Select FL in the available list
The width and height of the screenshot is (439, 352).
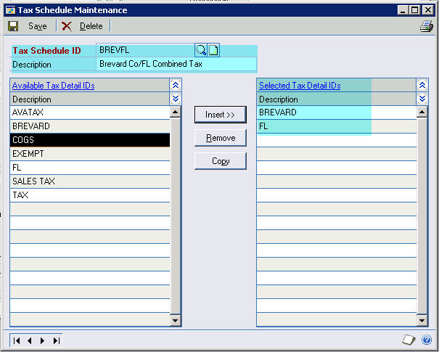[90, 168]
